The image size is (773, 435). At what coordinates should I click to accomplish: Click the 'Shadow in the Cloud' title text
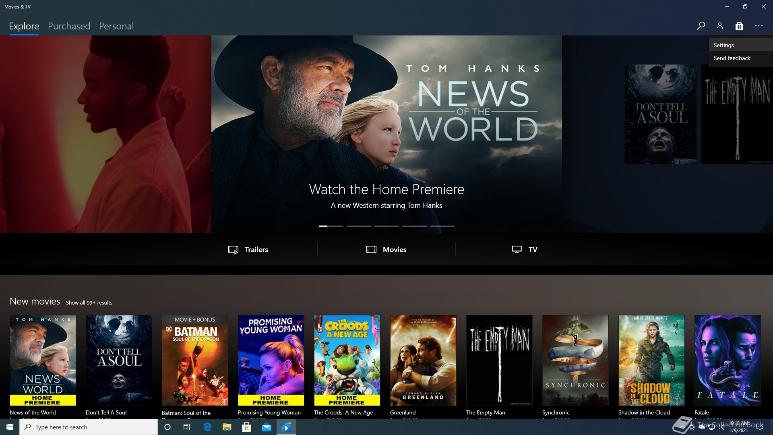(644, 412)
